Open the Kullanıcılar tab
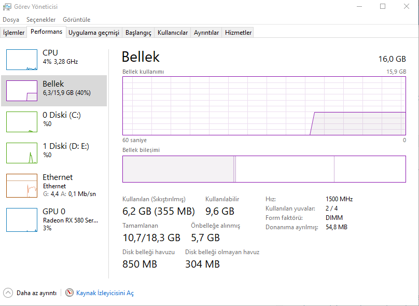419x306 pixels. (x=173, y=33)
